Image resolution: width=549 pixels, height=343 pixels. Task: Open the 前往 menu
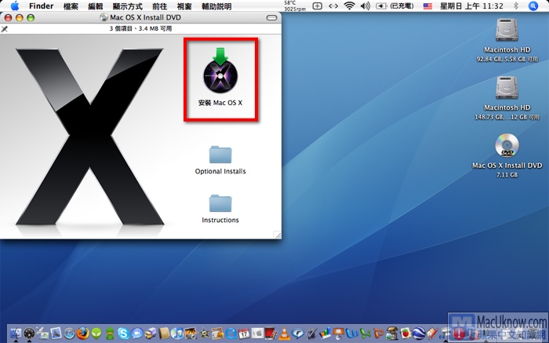(160, 6)
